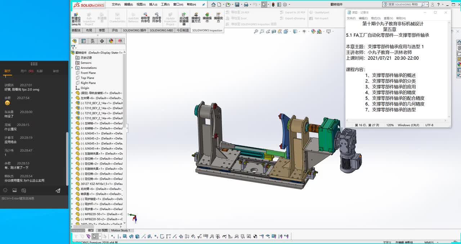
Task: Open the emoji picker in chat panel
Action: 5,190
